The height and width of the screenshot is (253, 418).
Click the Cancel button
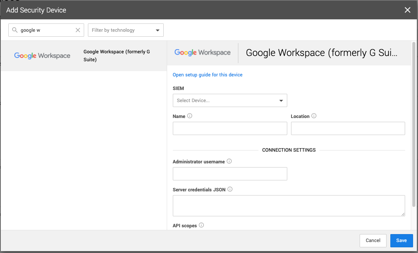coord(373,241)
